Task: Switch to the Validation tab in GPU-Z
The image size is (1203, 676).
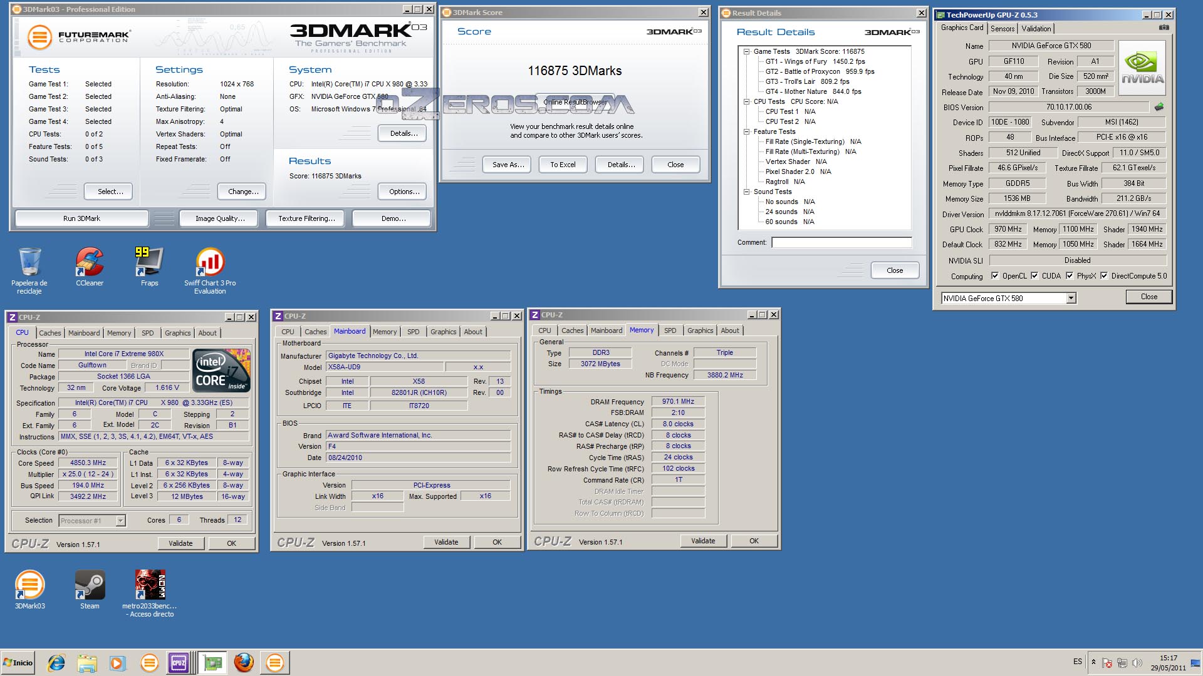Action: [x=1036, y=29]
